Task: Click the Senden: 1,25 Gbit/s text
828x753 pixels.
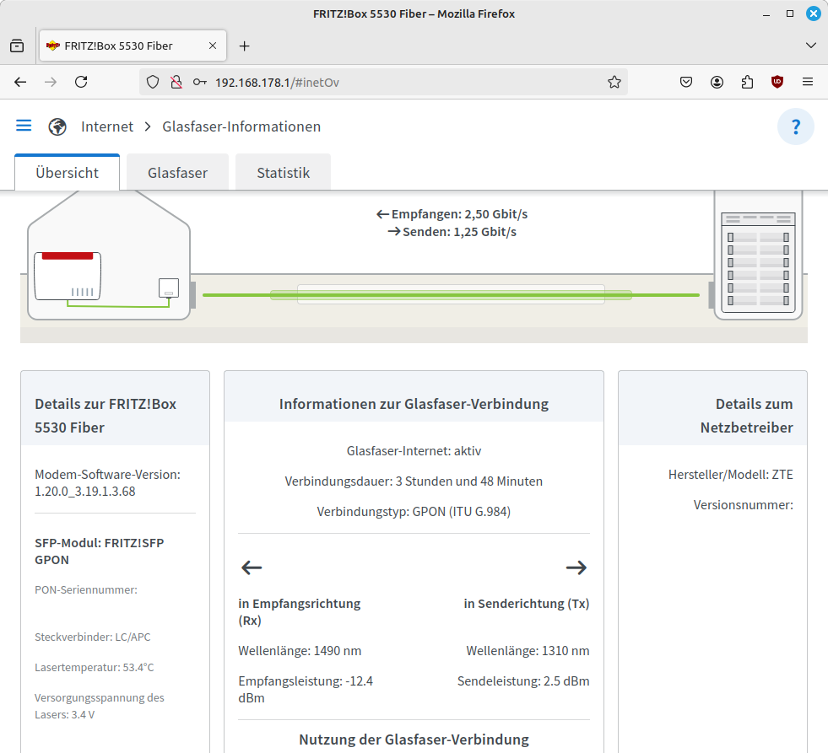Action: click(x=452, y=232)
